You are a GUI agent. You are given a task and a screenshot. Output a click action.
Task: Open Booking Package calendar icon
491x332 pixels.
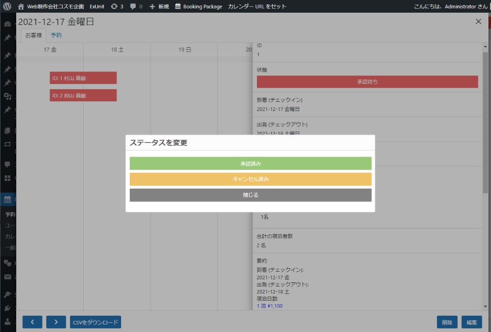[178, 7]
